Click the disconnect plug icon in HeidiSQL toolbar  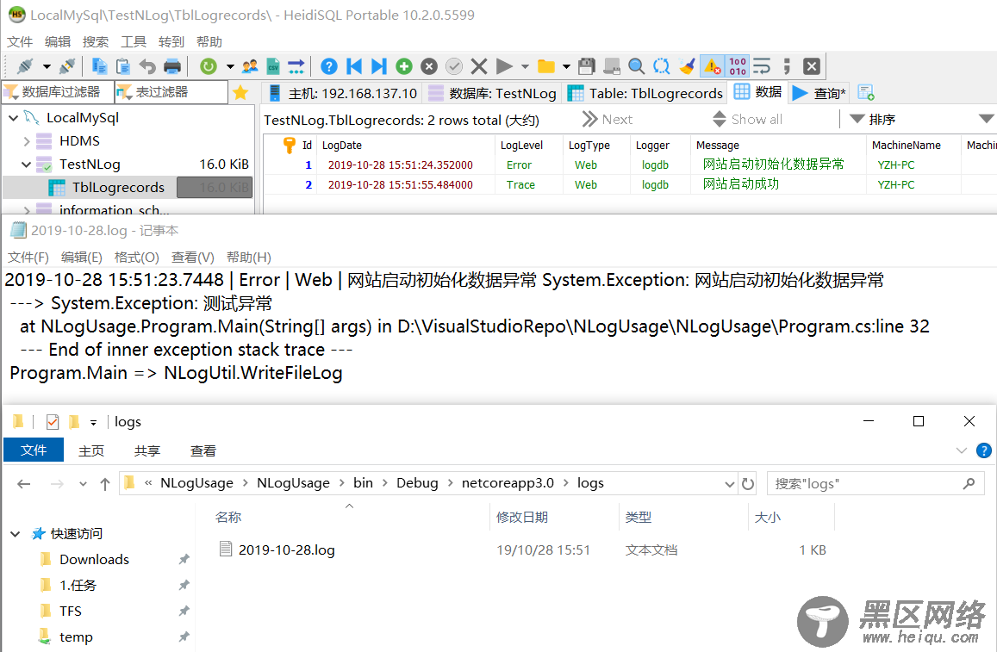coord(66,66)
